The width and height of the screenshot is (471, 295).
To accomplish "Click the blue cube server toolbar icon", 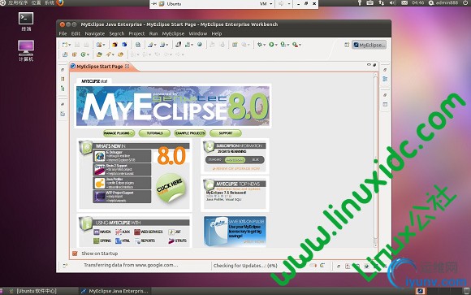I will coord(124,45).
